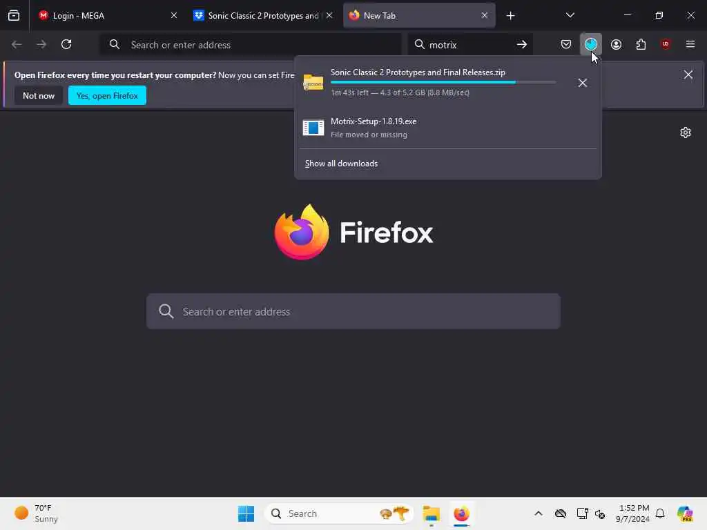Click the zip archive file icon

pos(313,83)
